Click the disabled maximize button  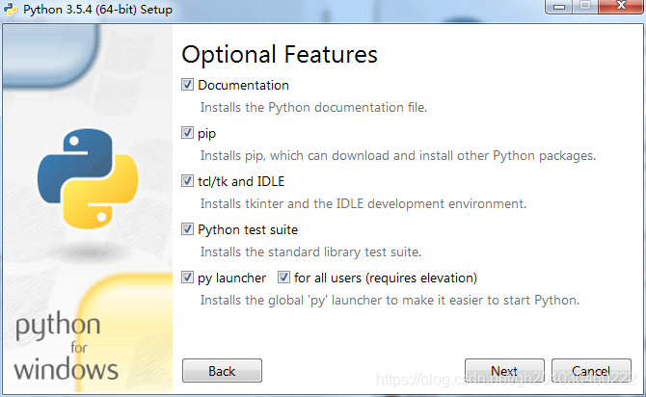click(585, 6)
